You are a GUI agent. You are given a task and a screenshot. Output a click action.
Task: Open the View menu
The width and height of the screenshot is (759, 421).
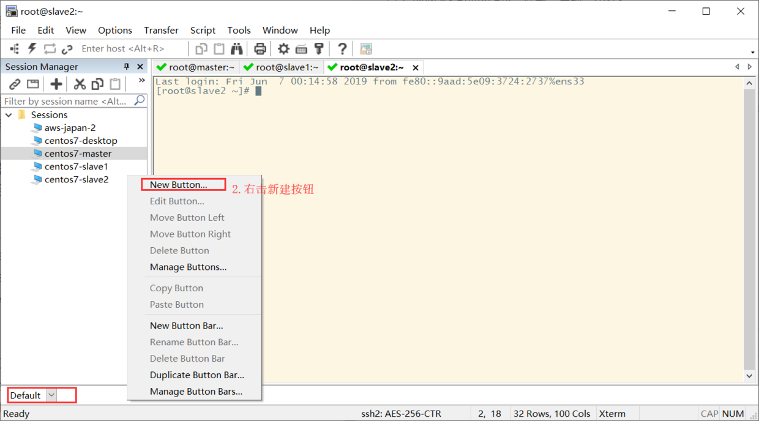(x=76, y=30)
